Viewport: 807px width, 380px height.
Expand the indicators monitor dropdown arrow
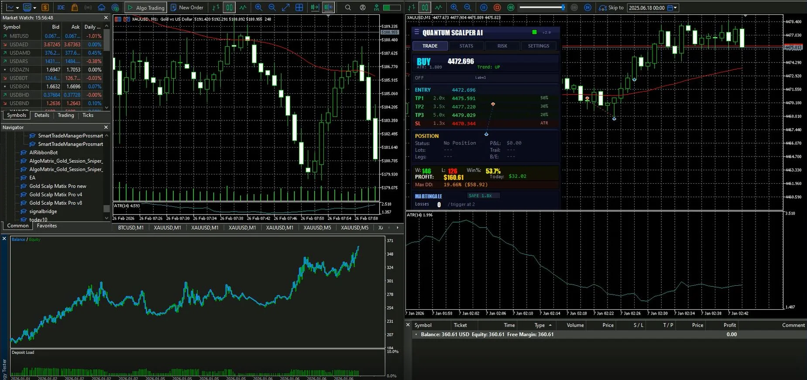tap(34, 7)
